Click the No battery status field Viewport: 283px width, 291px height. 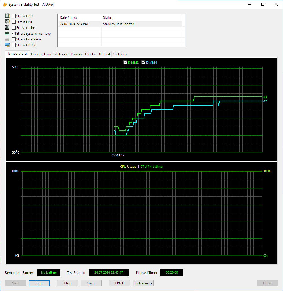pyautogui.click(x=49, y=272)
